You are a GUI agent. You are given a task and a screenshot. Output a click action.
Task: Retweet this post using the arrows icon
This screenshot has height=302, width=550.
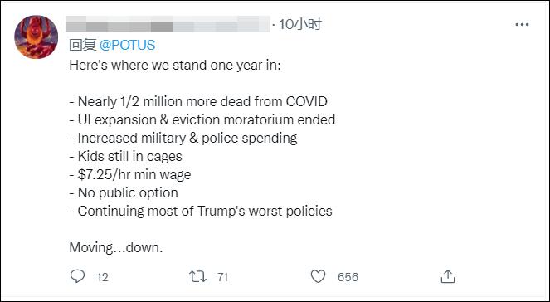click(197, 277)
